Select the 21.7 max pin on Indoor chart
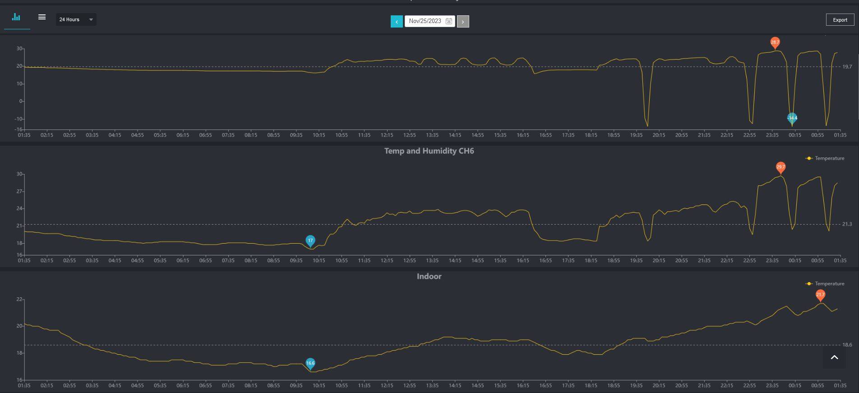 click(x=820, y=295)
